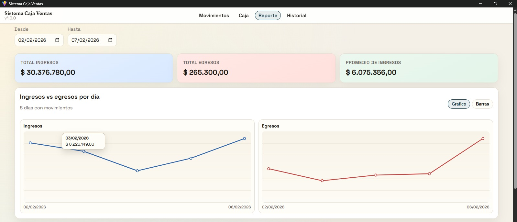Viewport: 517px width, 222px height.
Task: Click the lowest data point on Ingresos chart
Action: 137,171
